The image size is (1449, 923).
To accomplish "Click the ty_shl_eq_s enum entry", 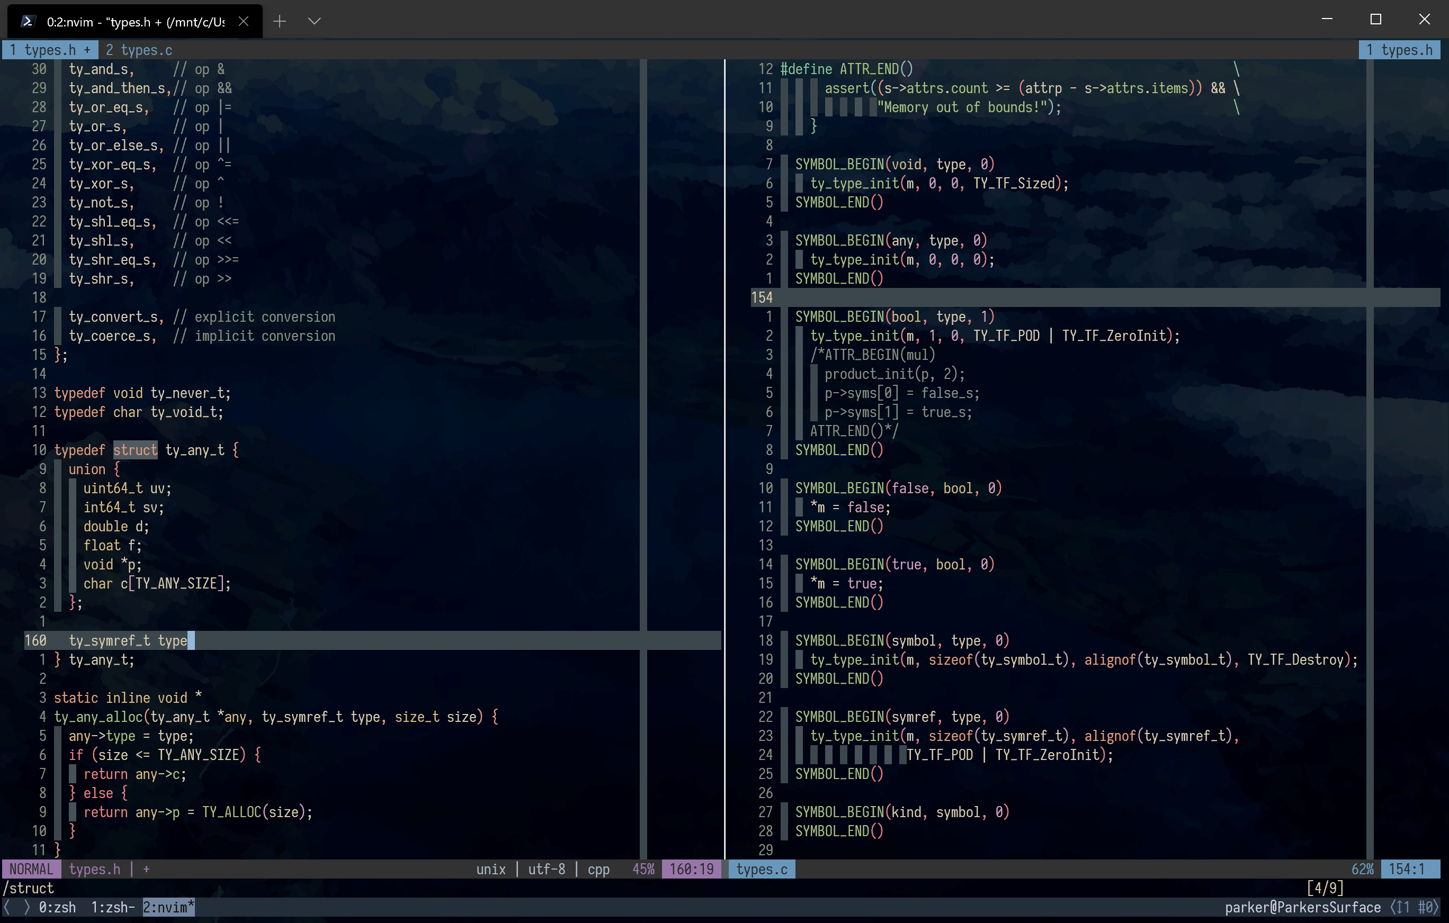I will click(x=110, y=221).
